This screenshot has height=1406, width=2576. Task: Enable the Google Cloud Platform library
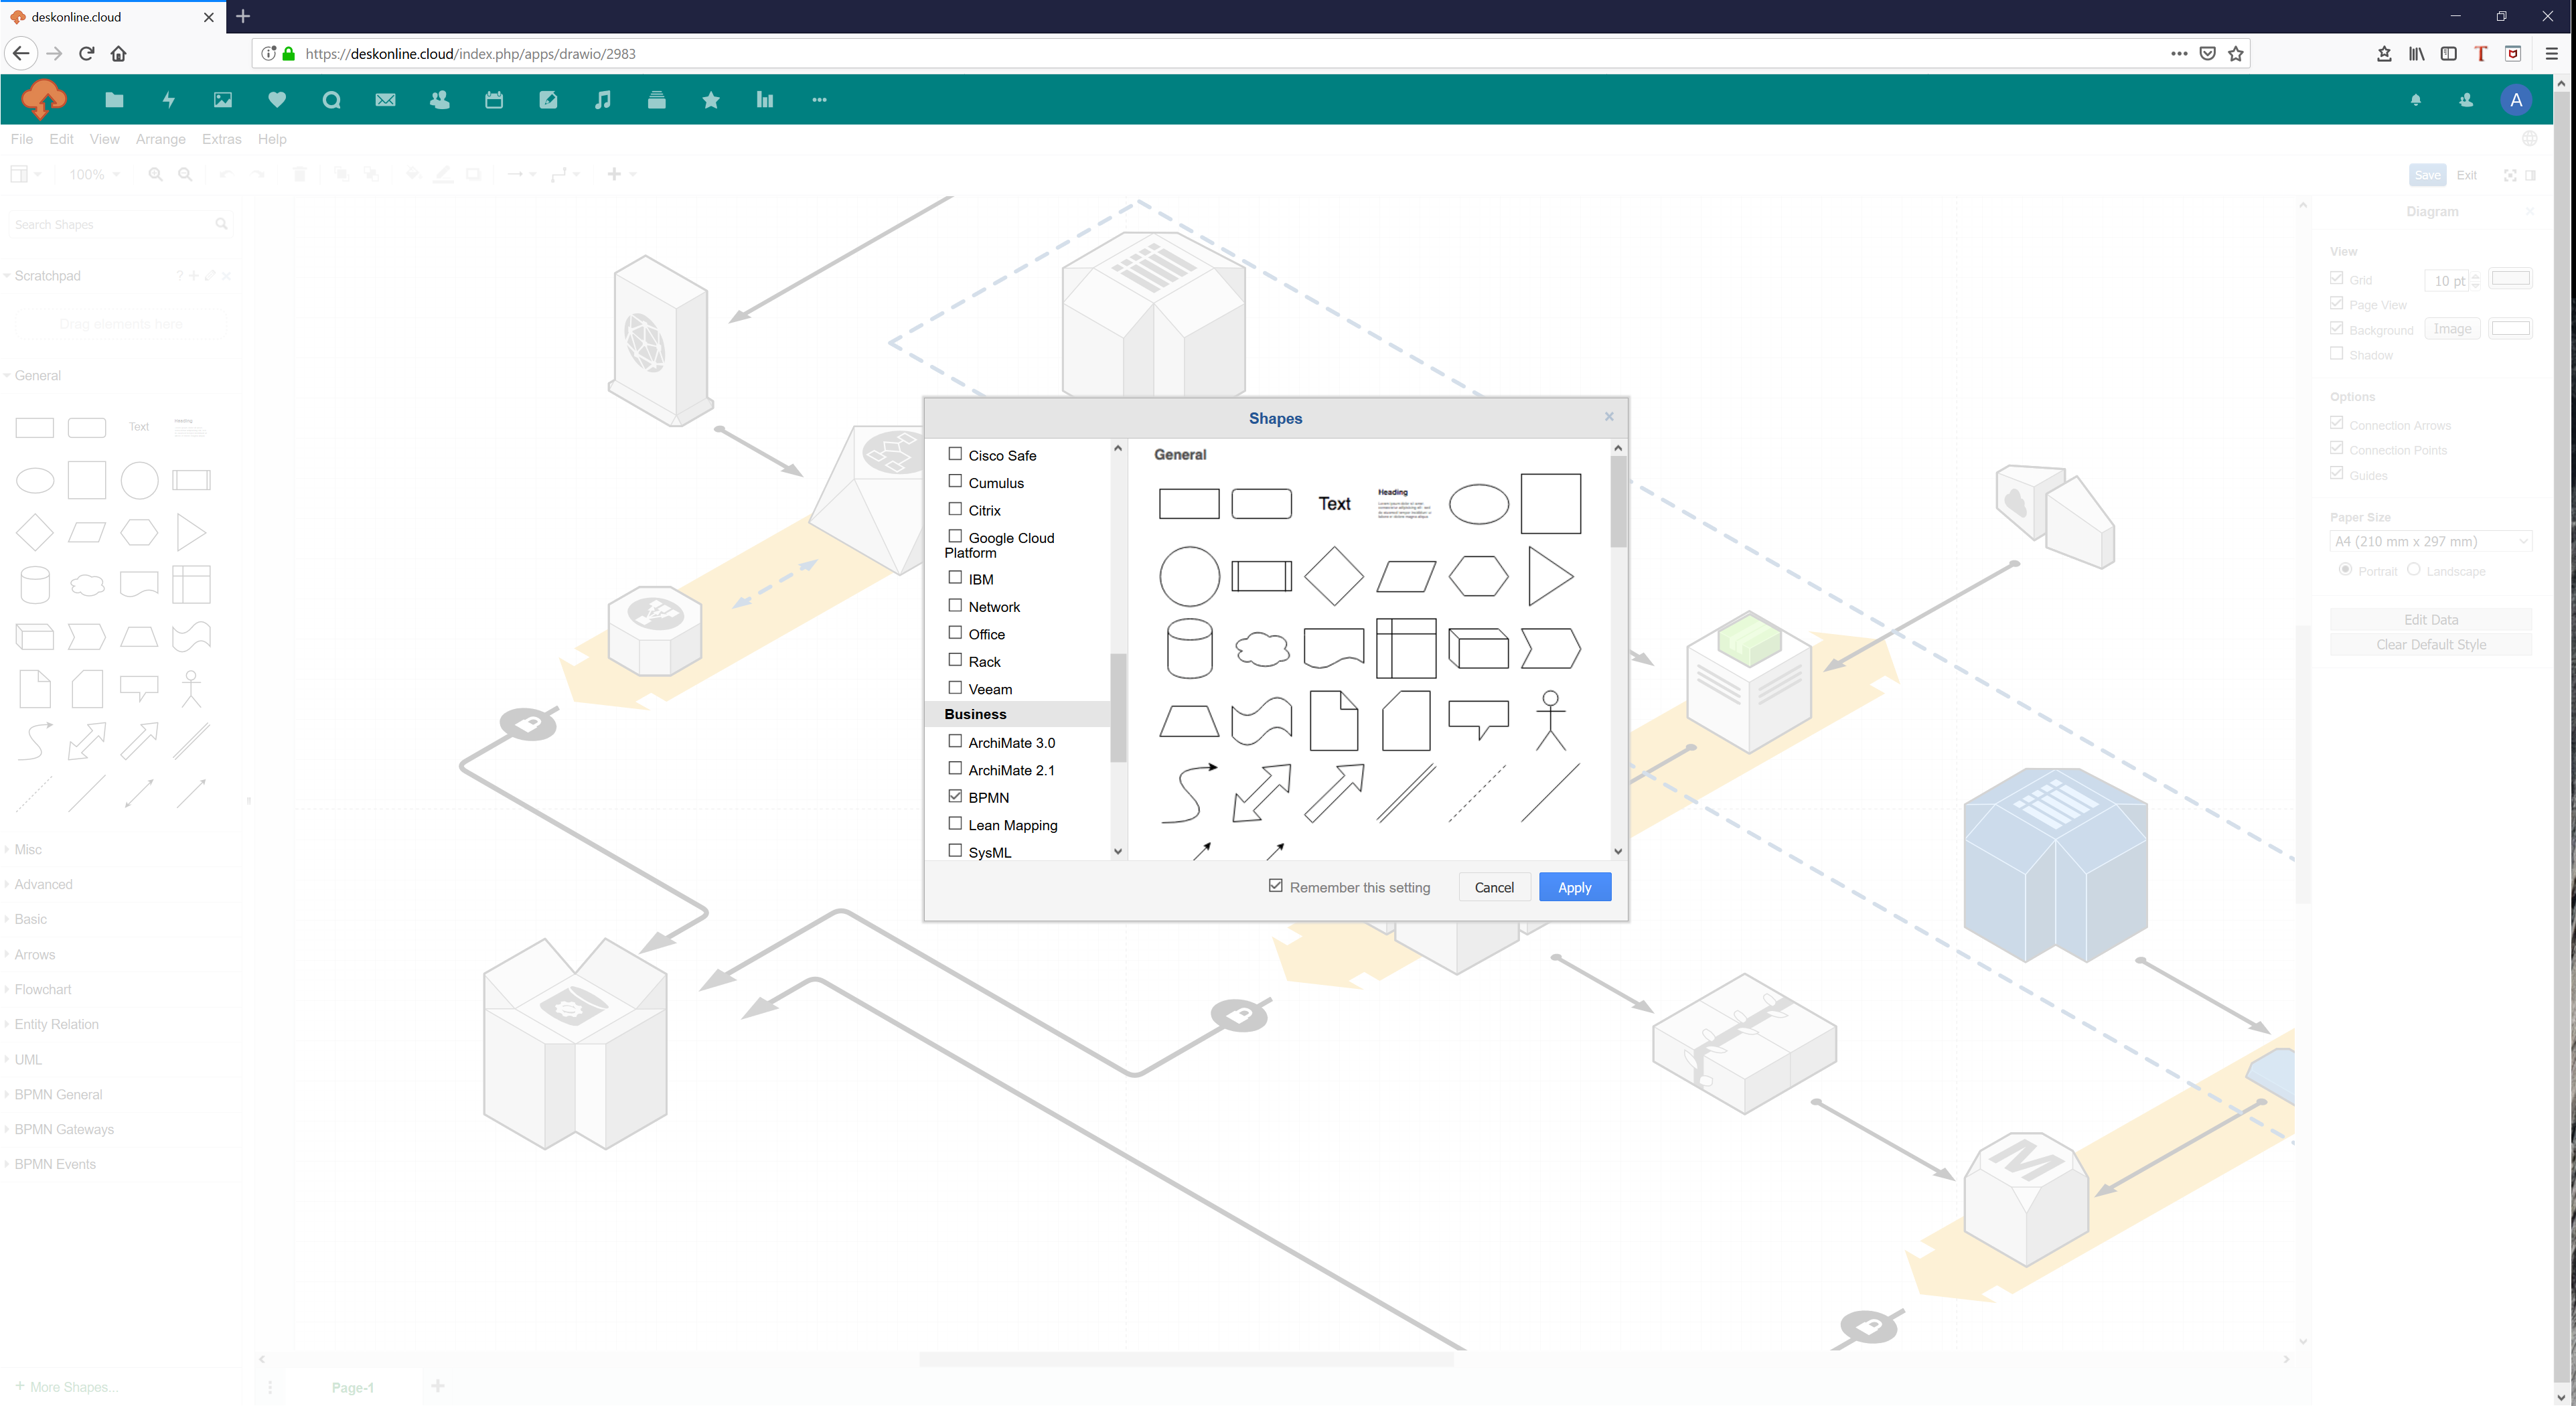click(955, 536)
